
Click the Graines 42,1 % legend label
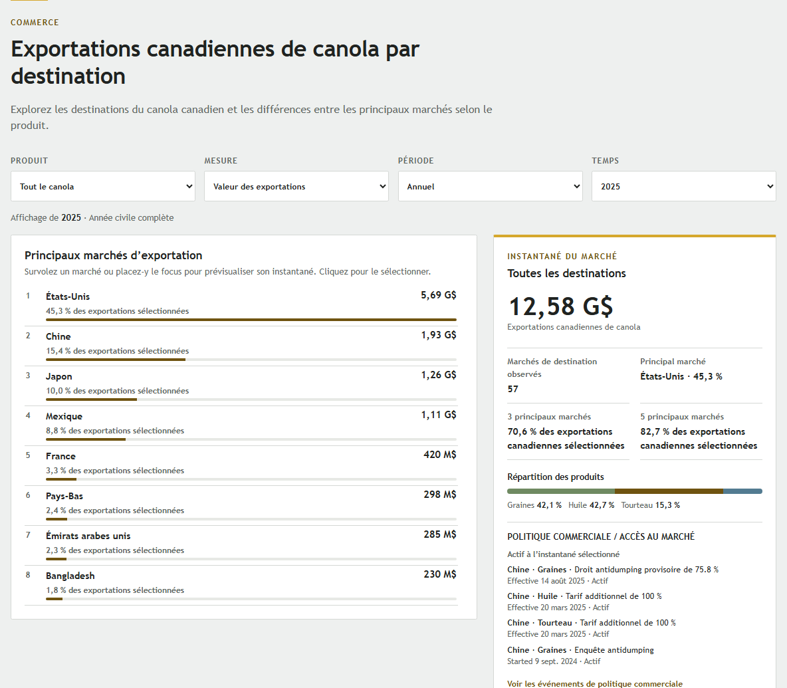[x=534, y=505]
